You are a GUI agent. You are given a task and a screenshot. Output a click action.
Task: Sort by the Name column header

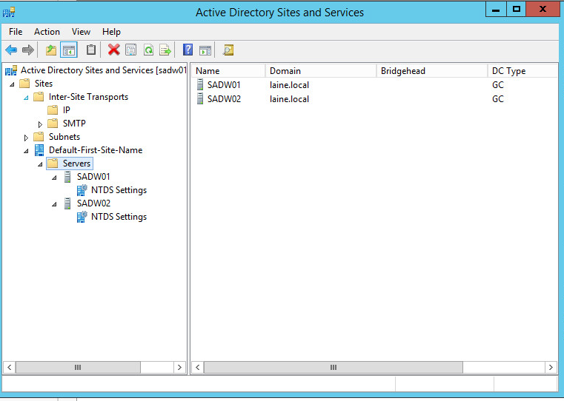[228, 71]
